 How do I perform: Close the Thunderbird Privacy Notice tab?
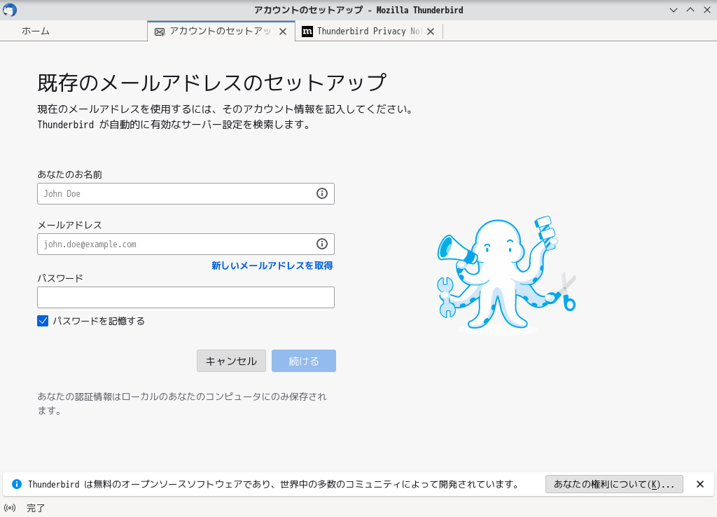tap(431, 32)
